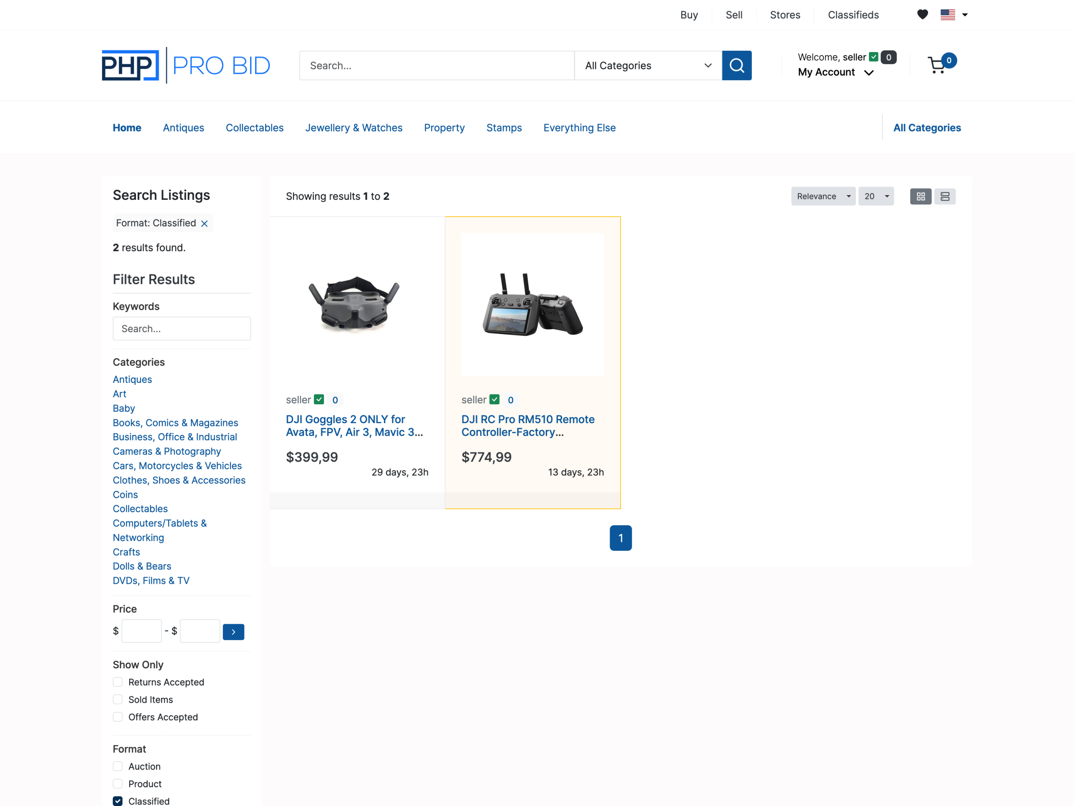Select Cameras & Photography category link

click(x=167, y=451)
